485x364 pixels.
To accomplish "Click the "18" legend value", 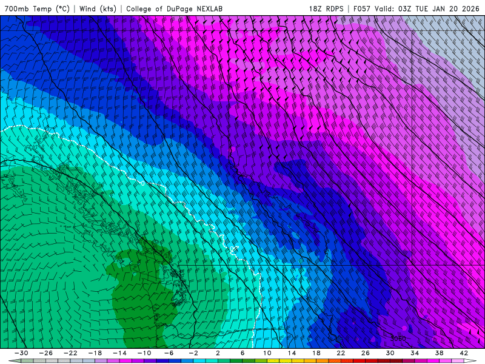I will tap(316, 353).
